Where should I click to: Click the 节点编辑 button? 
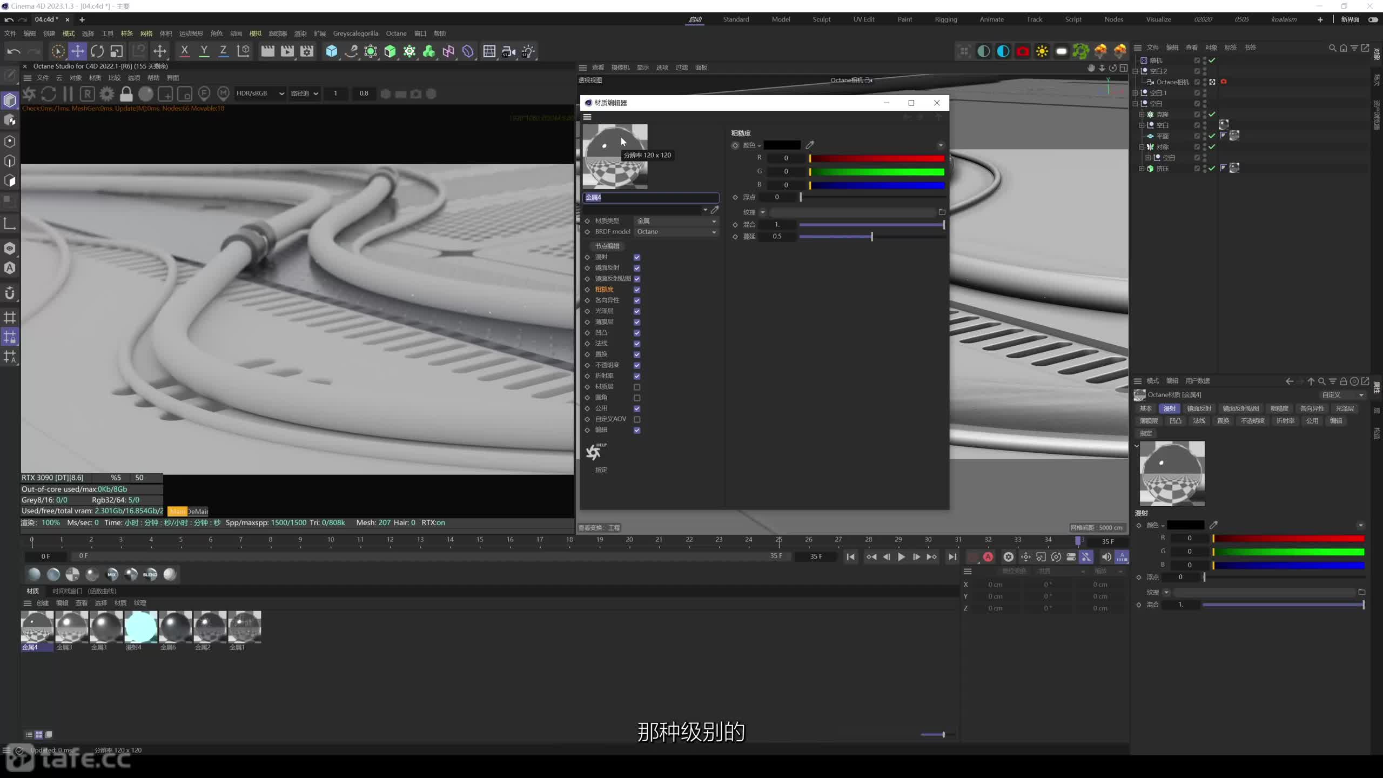click(x=607, y=246)
